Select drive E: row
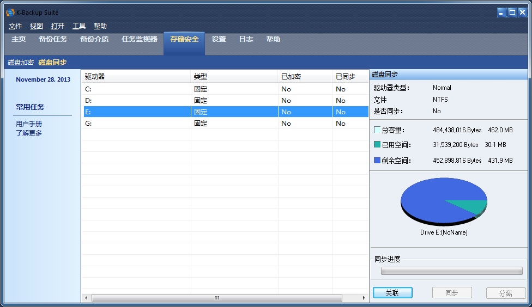532x307 pixels. (226, 112)
